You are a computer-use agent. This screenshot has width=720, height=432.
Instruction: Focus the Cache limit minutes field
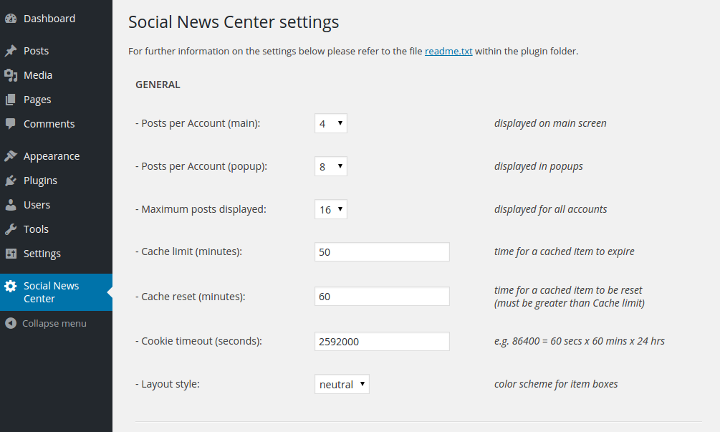point(382,252)
